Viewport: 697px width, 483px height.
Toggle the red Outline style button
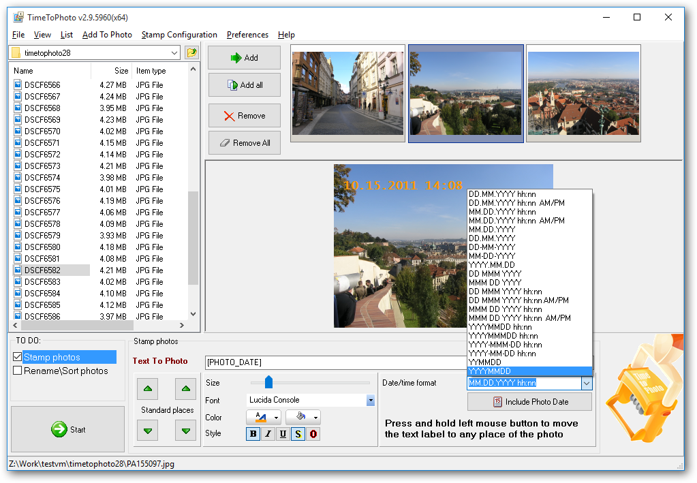(x=313, y=434)
